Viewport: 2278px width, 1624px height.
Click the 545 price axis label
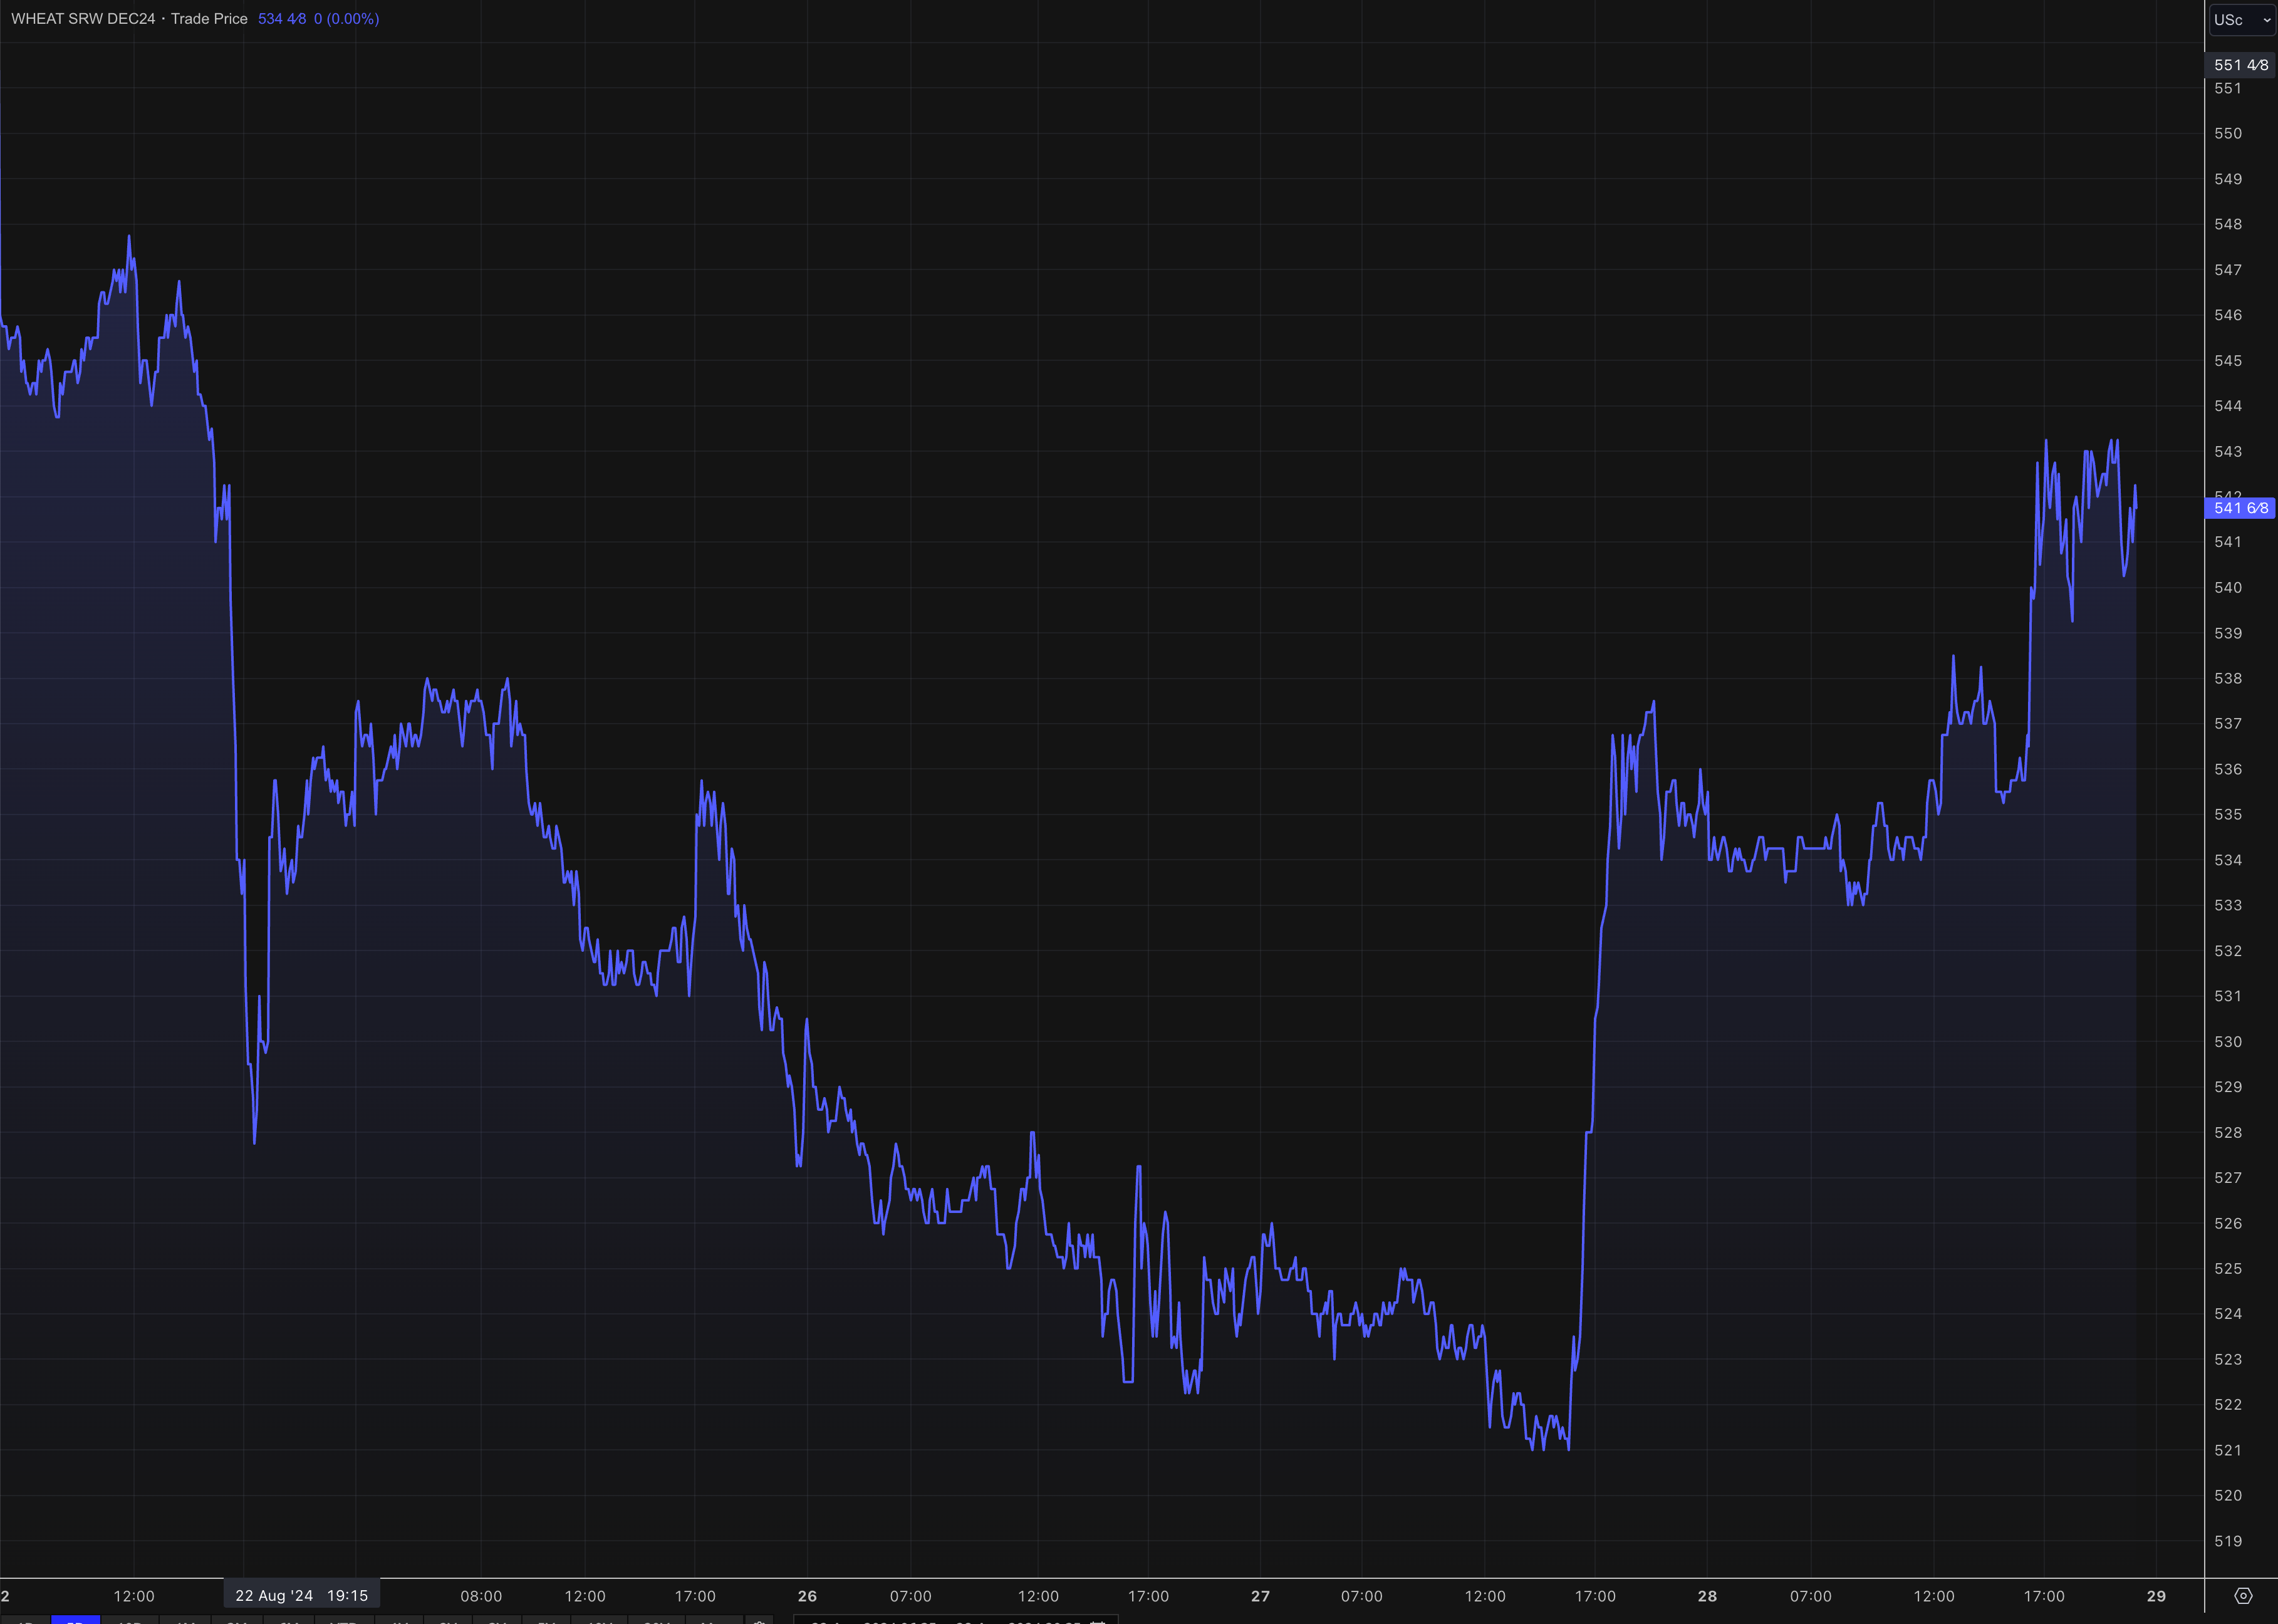click(2228, 361)
